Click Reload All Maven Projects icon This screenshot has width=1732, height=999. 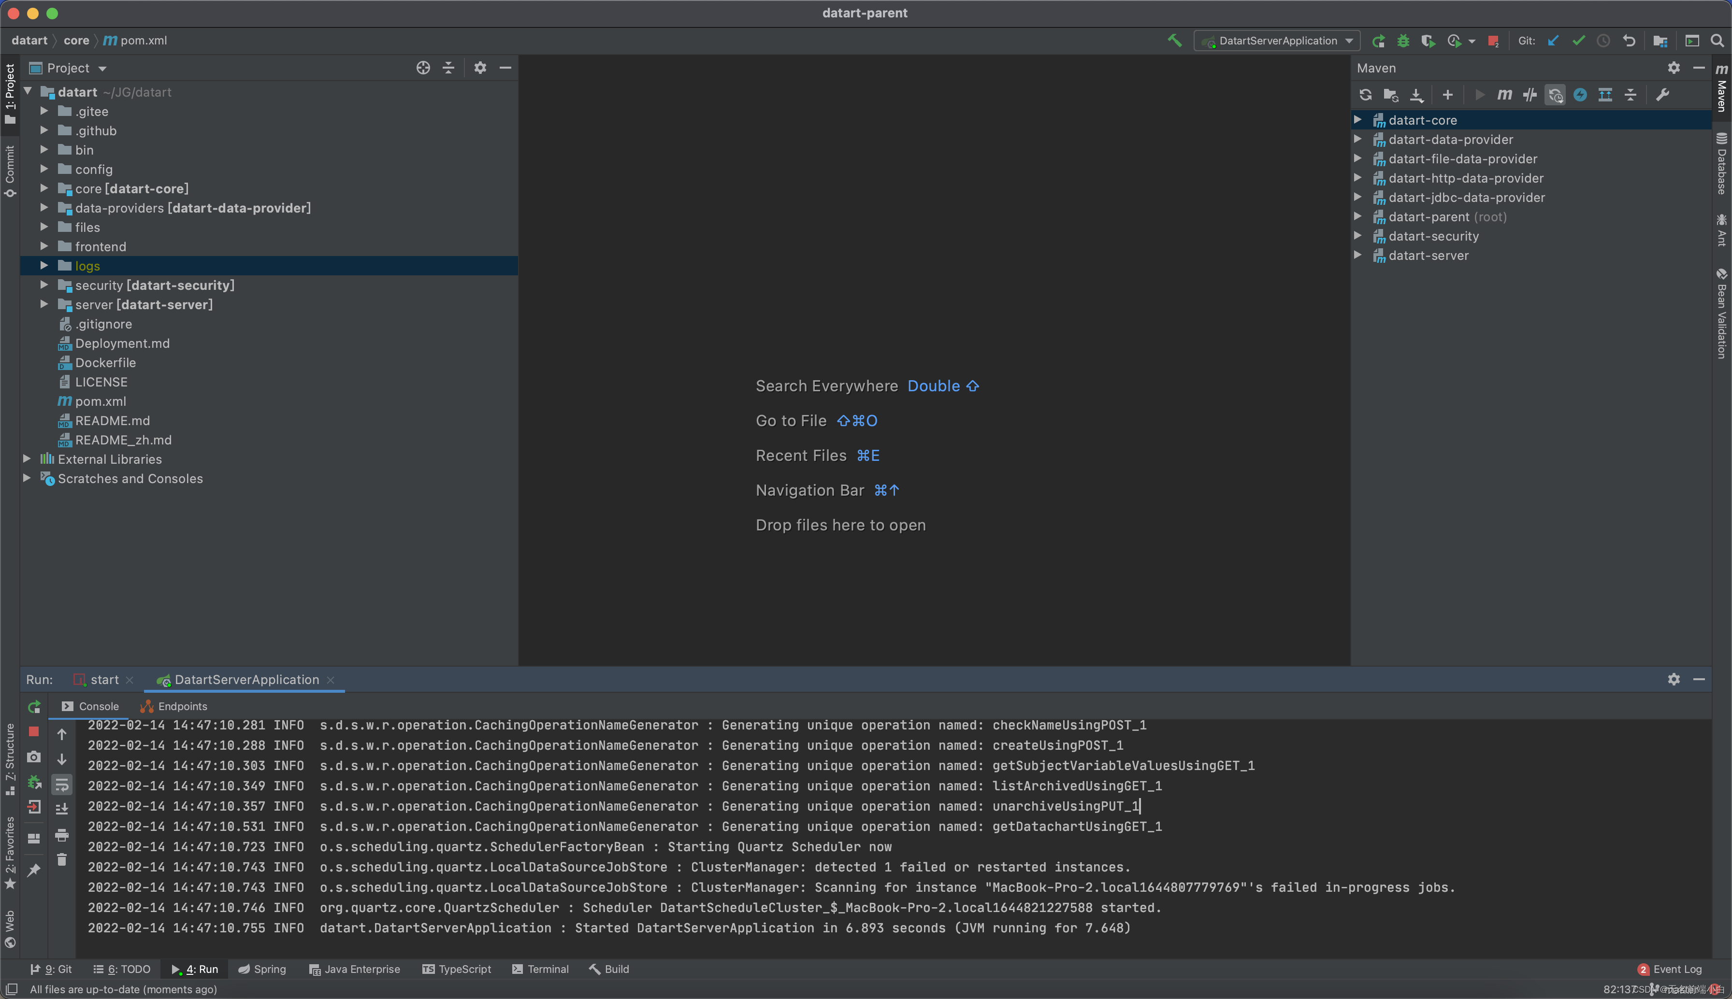tap(1365, 95)
